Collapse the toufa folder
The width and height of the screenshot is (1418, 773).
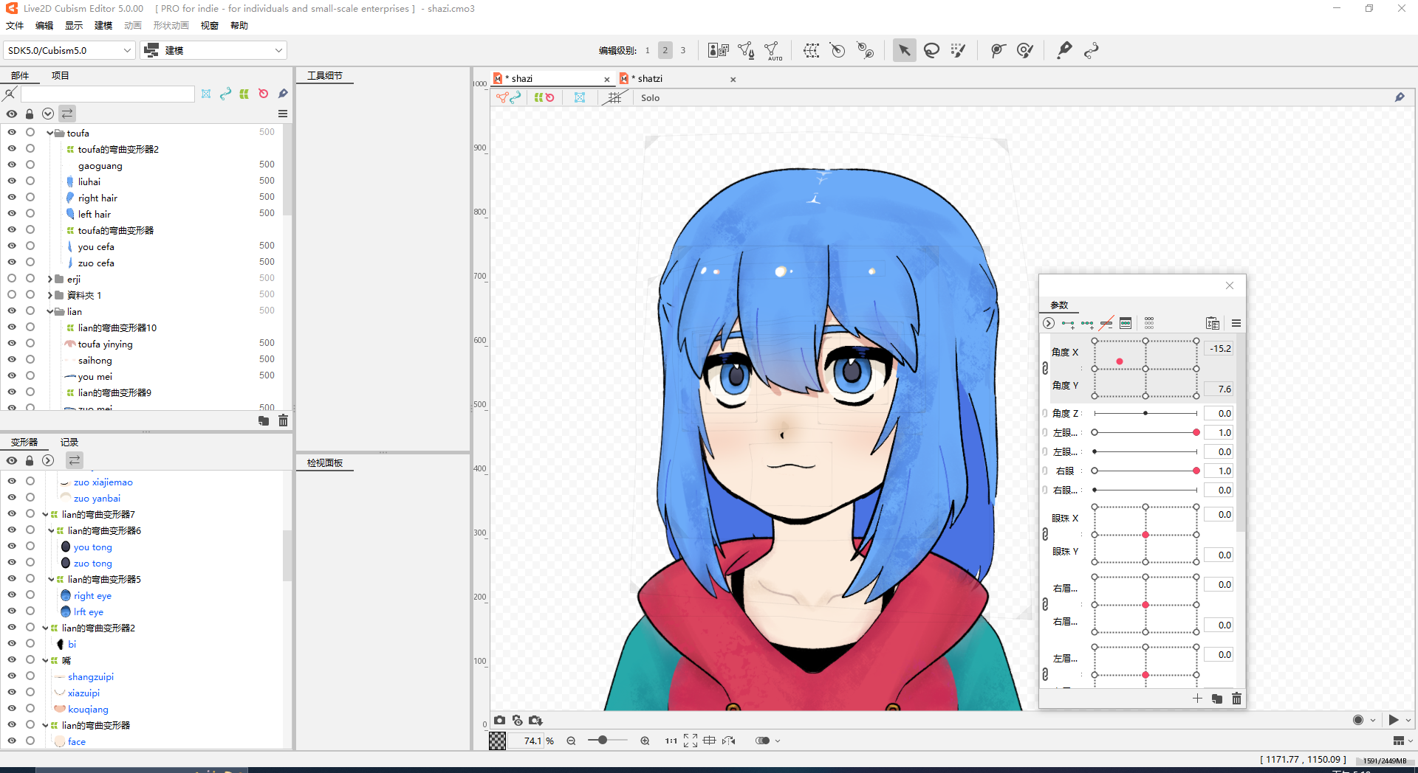50,133
